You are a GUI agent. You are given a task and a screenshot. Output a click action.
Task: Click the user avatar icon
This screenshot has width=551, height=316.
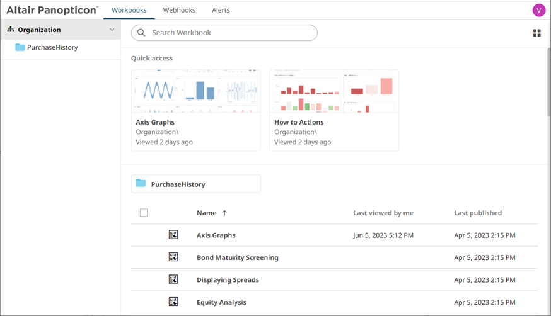[538, 10]
